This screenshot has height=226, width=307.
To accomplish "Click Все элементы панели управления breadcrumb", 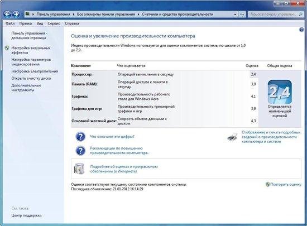I will [106, 15].
